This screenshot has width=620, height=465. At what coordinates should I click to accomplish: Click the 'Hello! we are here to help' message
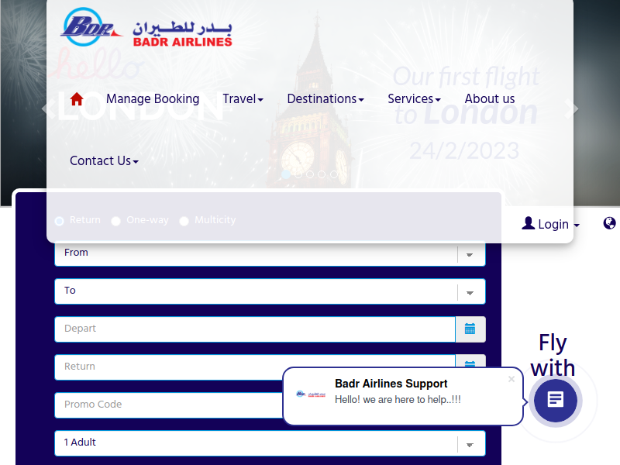tap(398, 400)
